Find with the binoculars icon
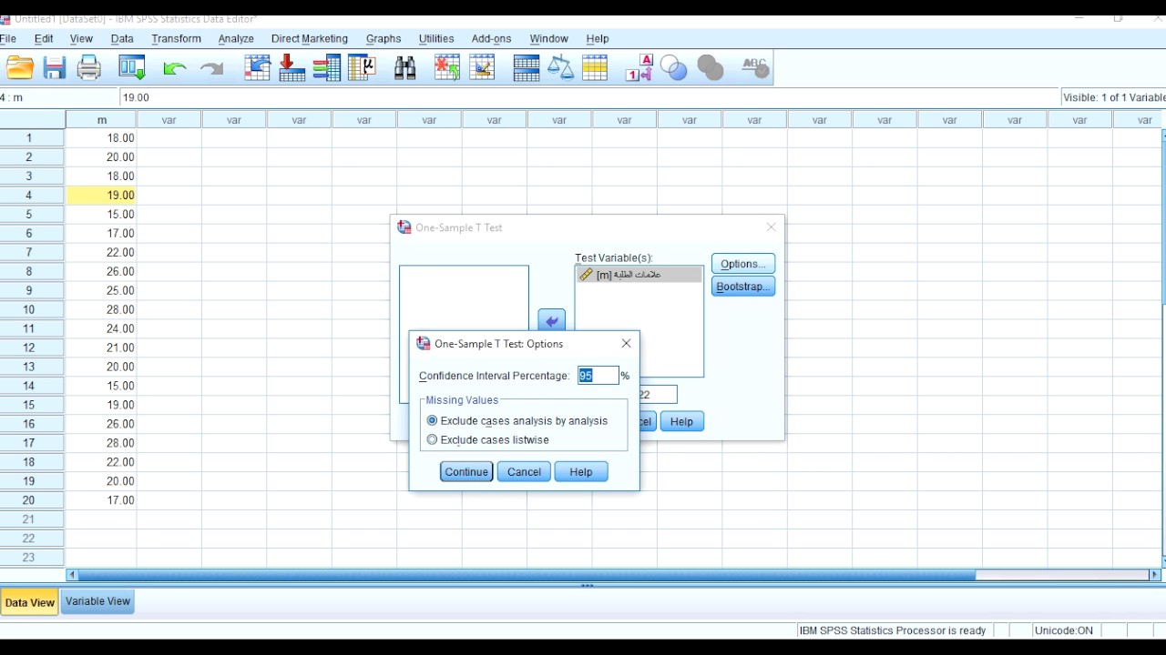The width and height of the screenshot is (1166, 655). [x=405, y=68]
